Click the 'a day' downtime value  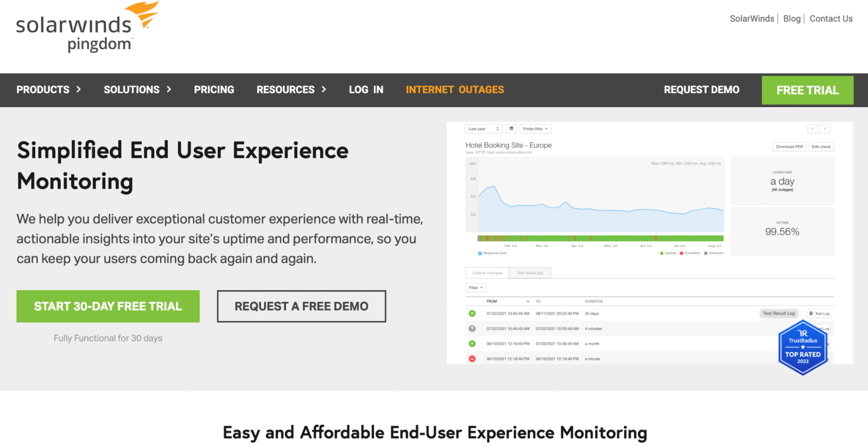pos(782,181)
